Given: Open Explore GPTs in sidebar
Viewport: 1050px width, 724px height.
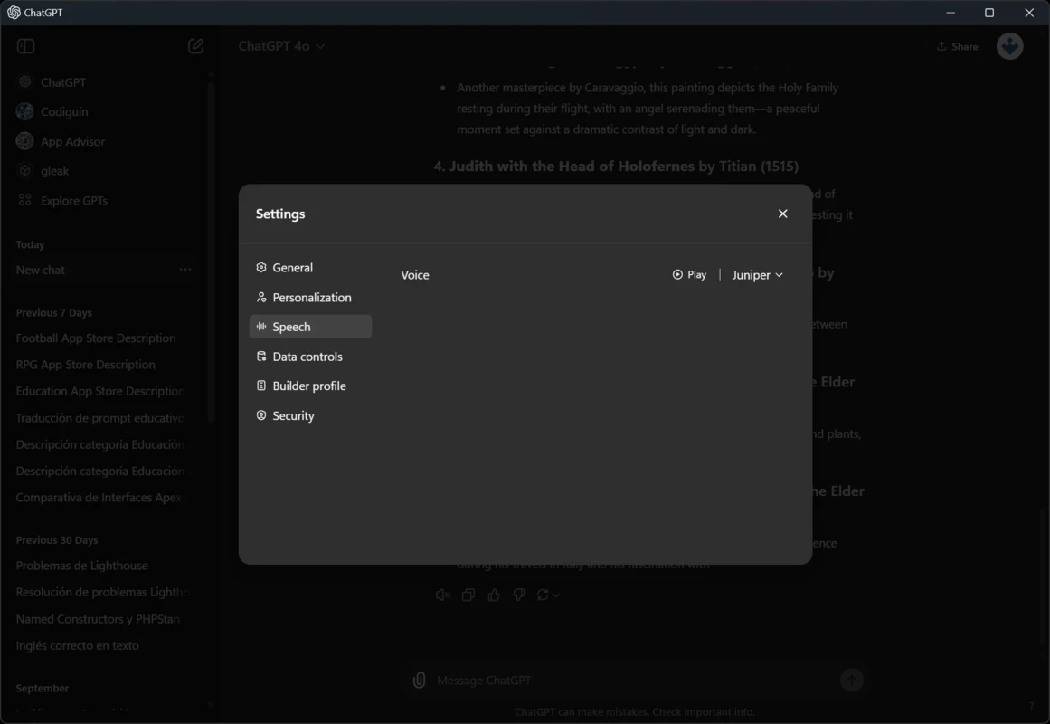Looking at the screenshot, I should point(73,201).
